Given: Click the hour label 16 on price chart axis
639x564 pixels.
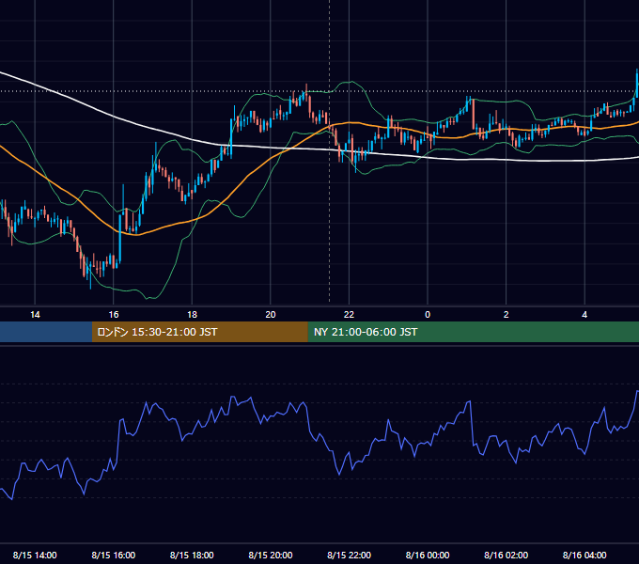Looking at the screenshot, I should (114, 315).
